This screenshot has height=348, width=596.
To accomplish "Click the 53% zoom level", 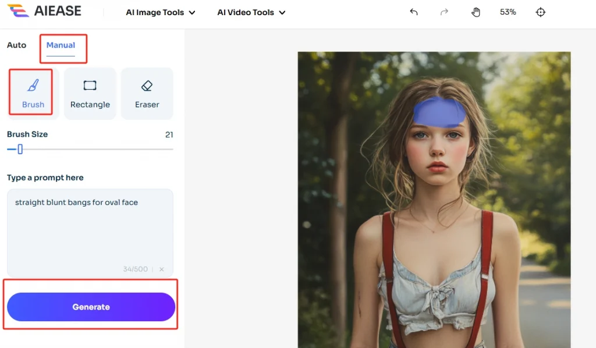I will [508, 12].
